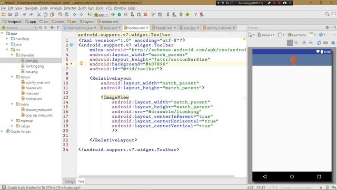
Task: Toggle the zoom-to-fit preview button
Action: click(x=290, y=43)
